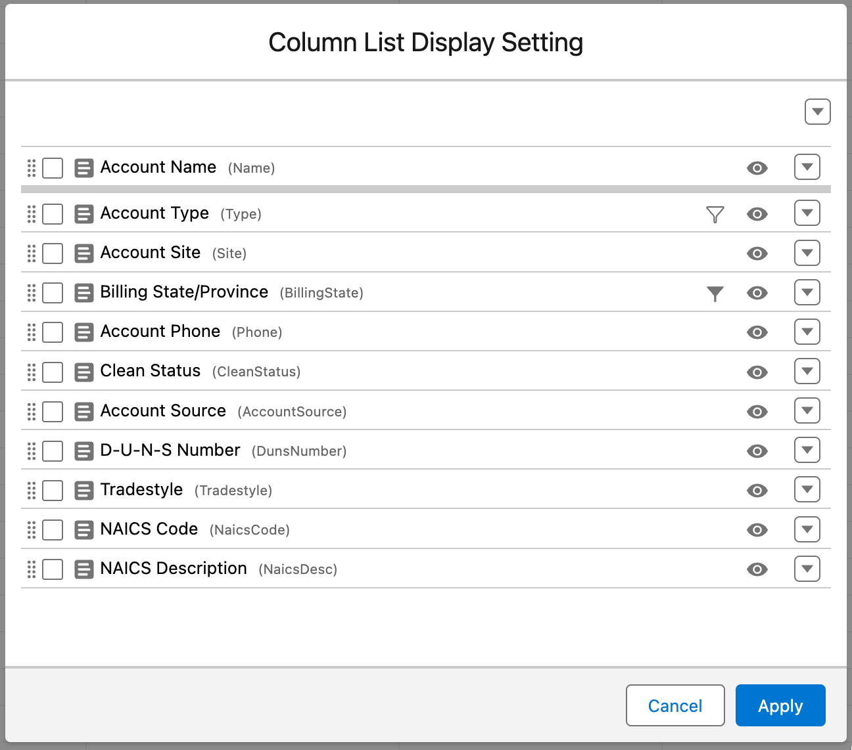Screen dimensions: 852x750
Task: Click the drag handle beside Clean Status
Action: [31, 372]
